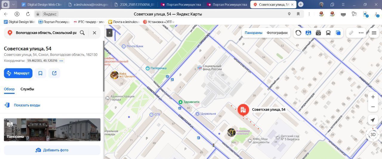Click the red Советская улица, 54 pin
Image resolution: width=382 pixels, height=159 pixels.
pos(243,110)
